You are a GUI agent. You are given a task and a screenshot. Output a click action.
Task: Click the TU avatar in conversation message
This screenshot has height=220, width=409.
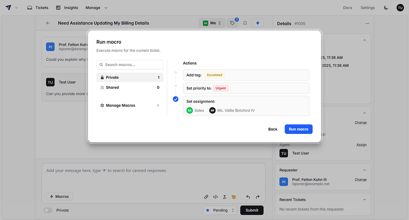[50, 82]
